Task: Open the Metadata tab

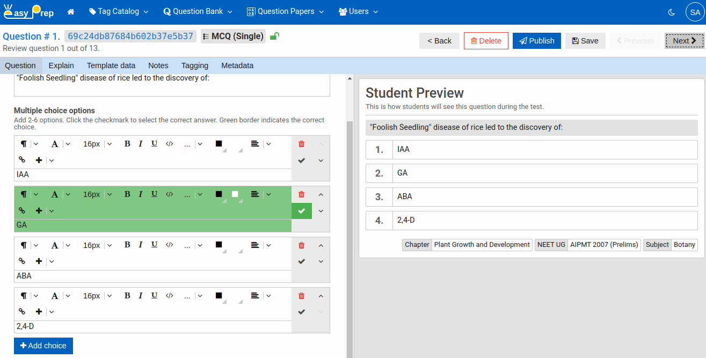Action: tap(237, 65)
